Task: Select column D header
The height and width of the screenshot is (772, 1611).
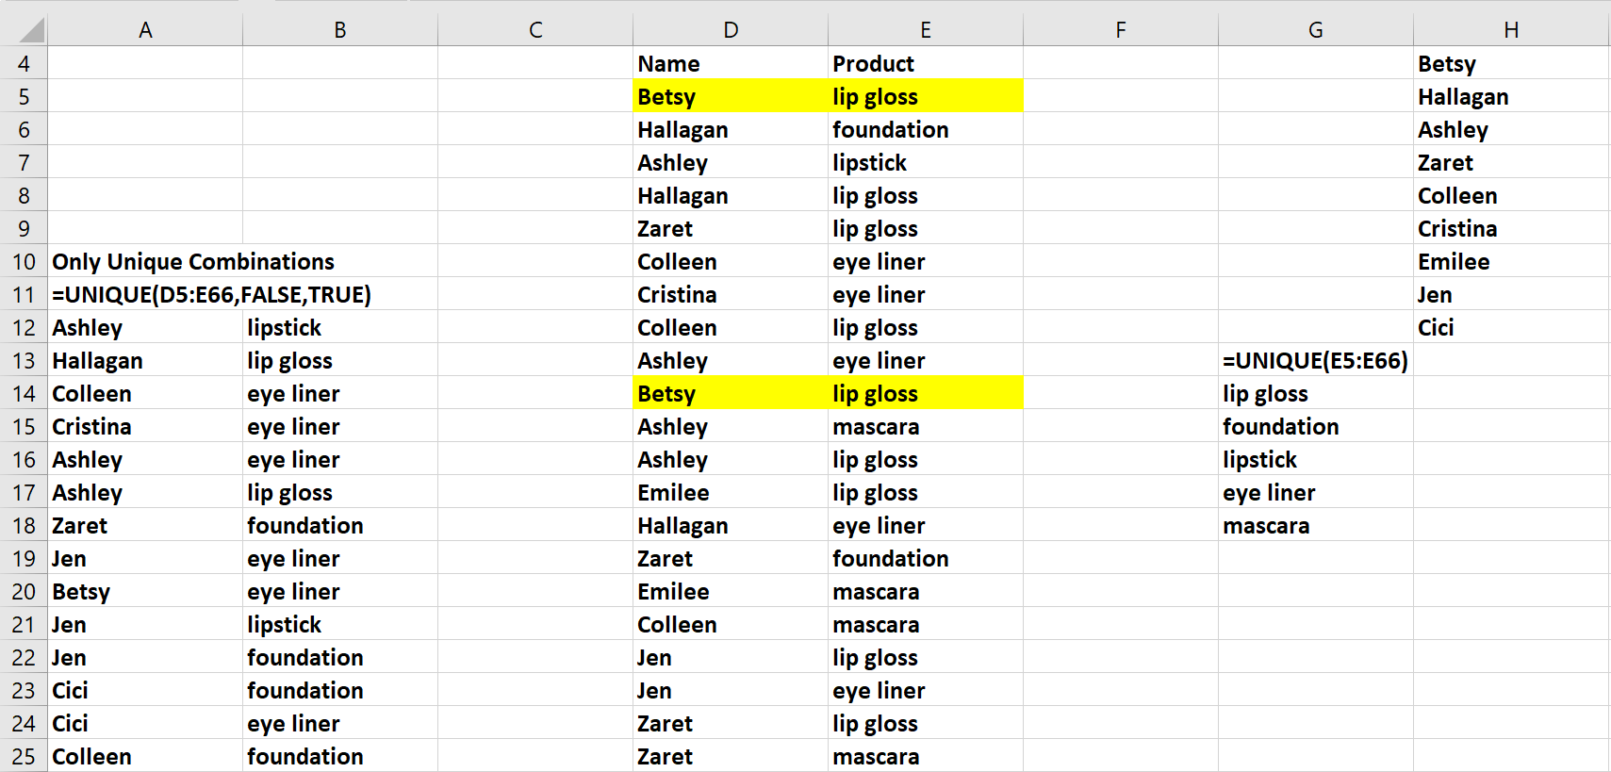Action: (x=731, y=30)
